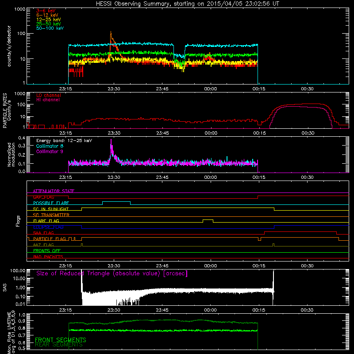Click the Normalized modulation axis label
This screenshot has height=354, width=354.
(12, 154)
